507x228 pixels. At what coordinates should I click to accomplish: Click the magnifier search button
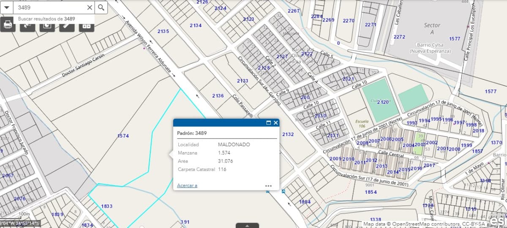[101, 7]
